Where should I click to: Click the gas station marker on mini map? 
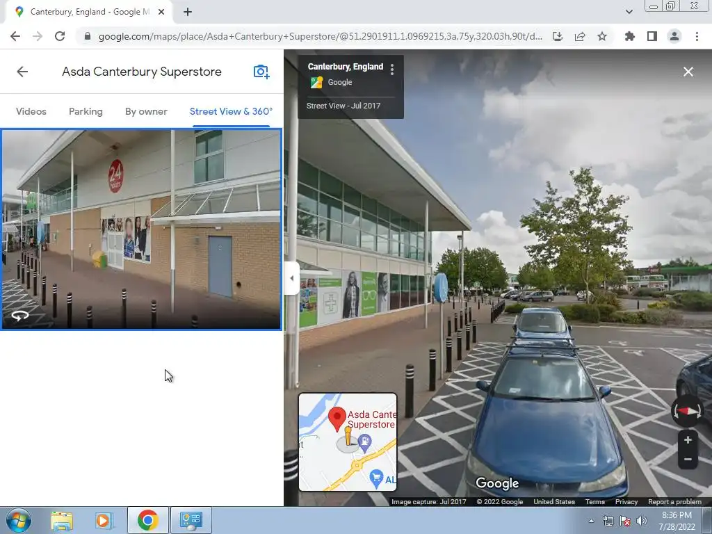364,442
